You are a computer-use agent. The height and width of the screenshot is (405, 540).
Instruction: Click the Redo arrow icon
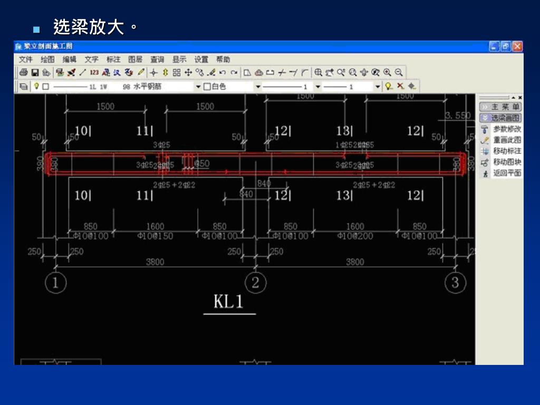tap(234, 72)
